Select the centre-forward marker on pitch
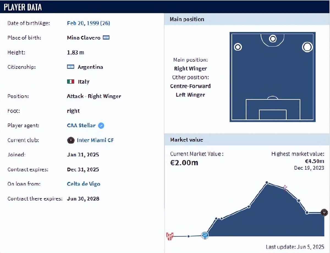This screenshot has width=330, height=253. [273, 39]
